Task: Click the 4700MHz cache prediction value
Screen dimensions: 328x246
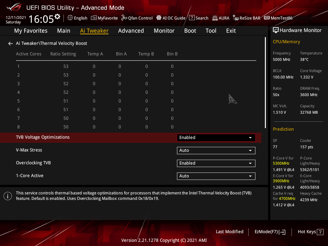Action: pyautogui.click(x=287, y=199)
